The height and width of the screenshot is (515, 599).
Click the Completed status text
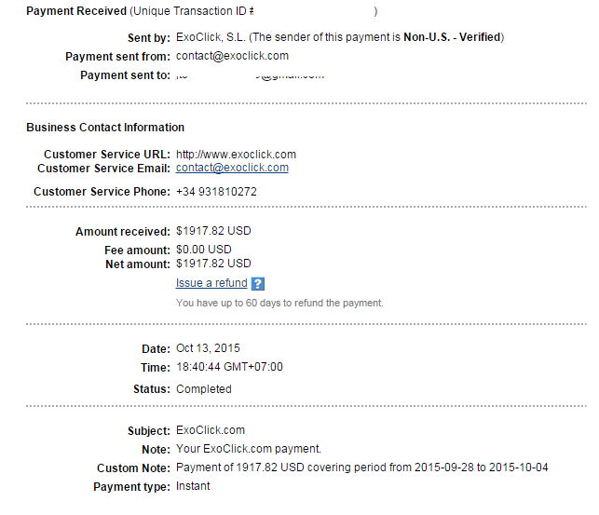tap(204, 389)
